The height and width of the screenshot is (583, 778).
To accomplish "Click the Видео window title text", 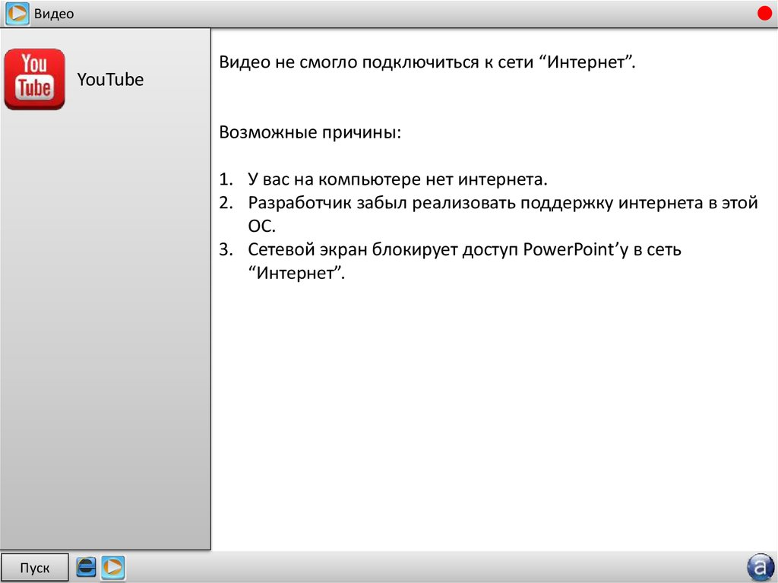I will (54, 14).
